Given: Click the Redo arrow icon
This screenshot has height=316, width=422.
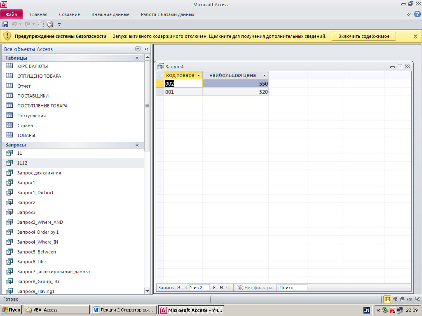Looking at the screenshot, I should (27, 24).
